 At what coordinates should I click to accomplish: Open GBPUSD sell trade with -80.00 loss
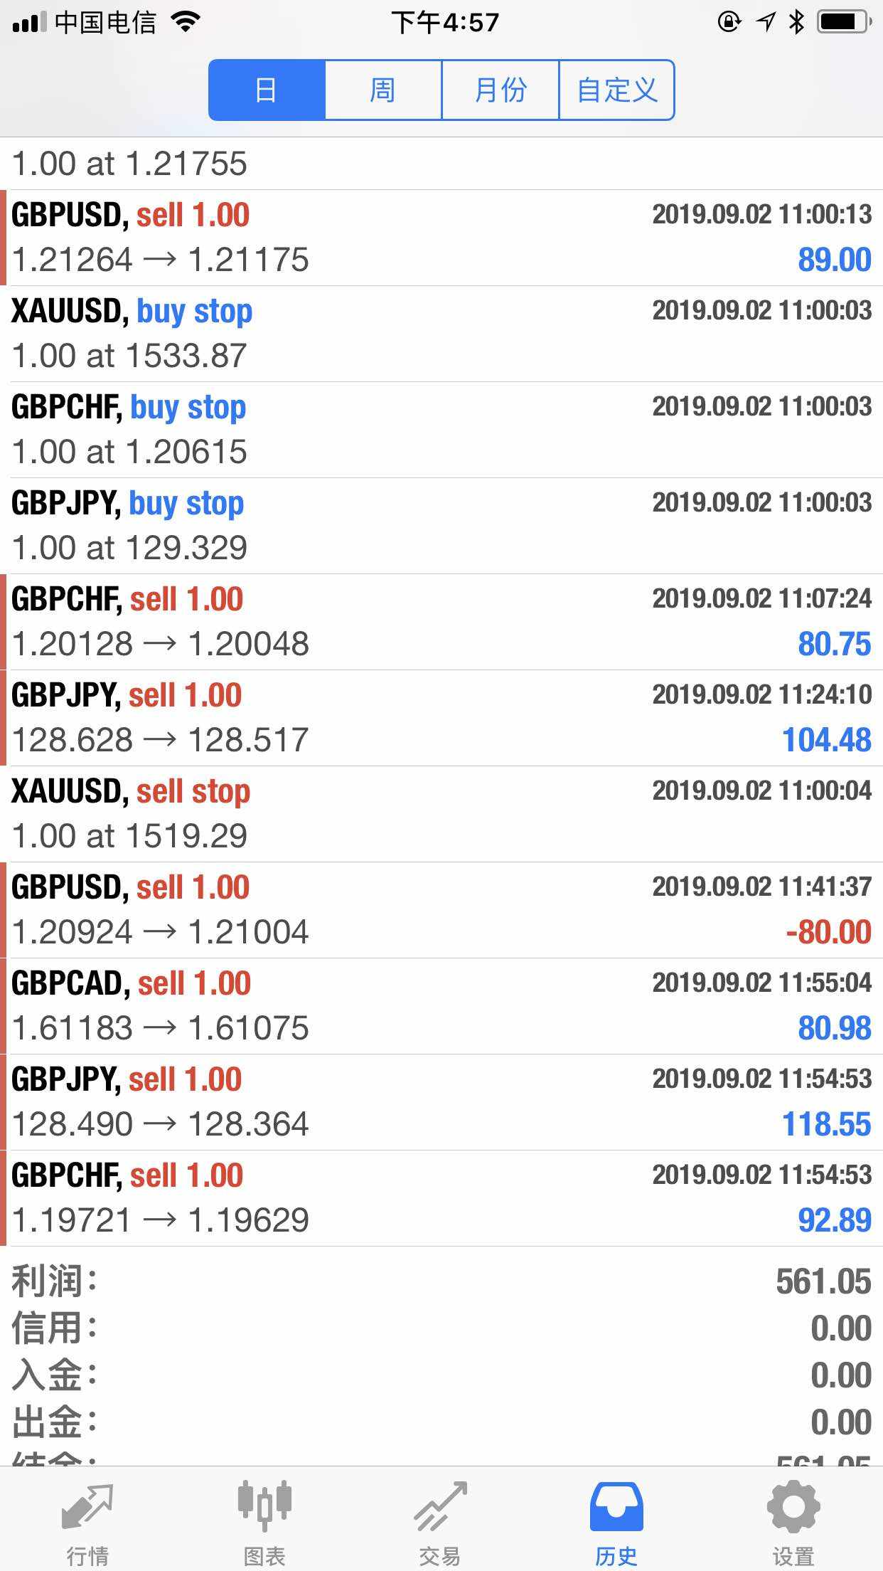point(442,910)
